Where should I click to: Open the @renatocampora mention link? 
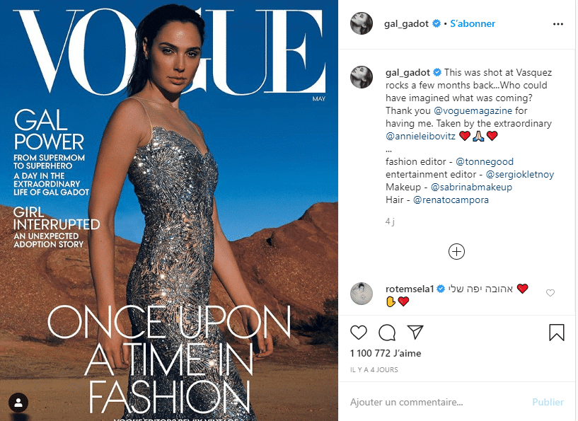click(451, 200)
